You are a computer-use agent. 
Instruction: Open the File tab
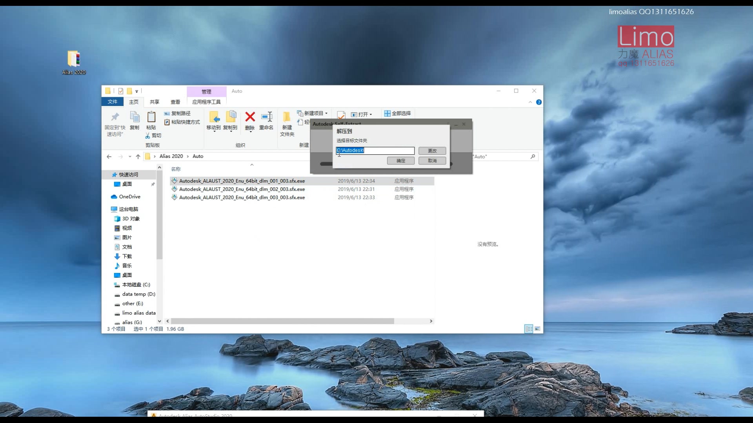coord(113,102)
